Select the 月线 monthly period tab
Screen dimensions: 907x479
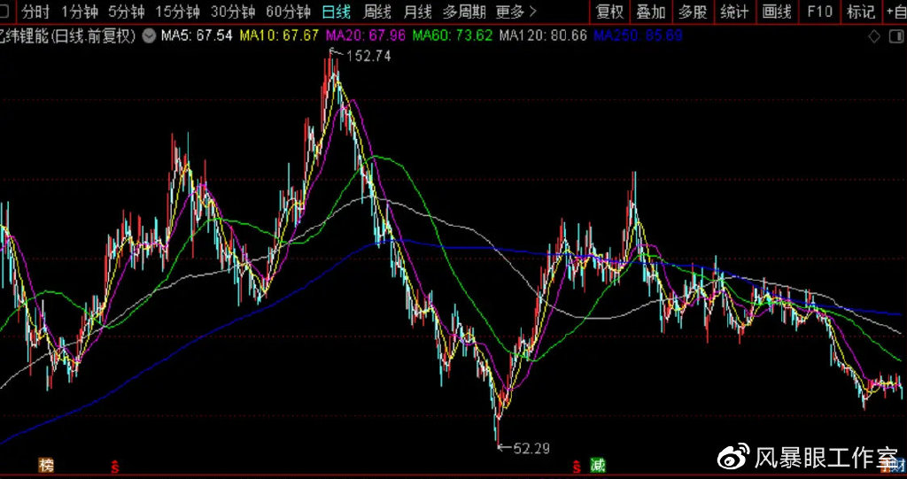click(x=418, y=11)
